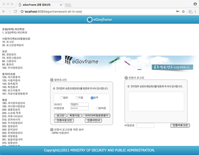Click arrow icon beside 인증서 로그인을 위한 설치

click(x=52, y=130)
